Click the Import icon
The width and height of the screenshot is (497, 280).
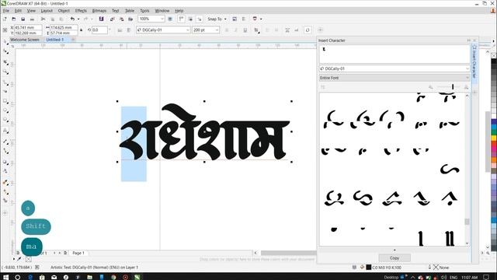[x=112, y=19]
